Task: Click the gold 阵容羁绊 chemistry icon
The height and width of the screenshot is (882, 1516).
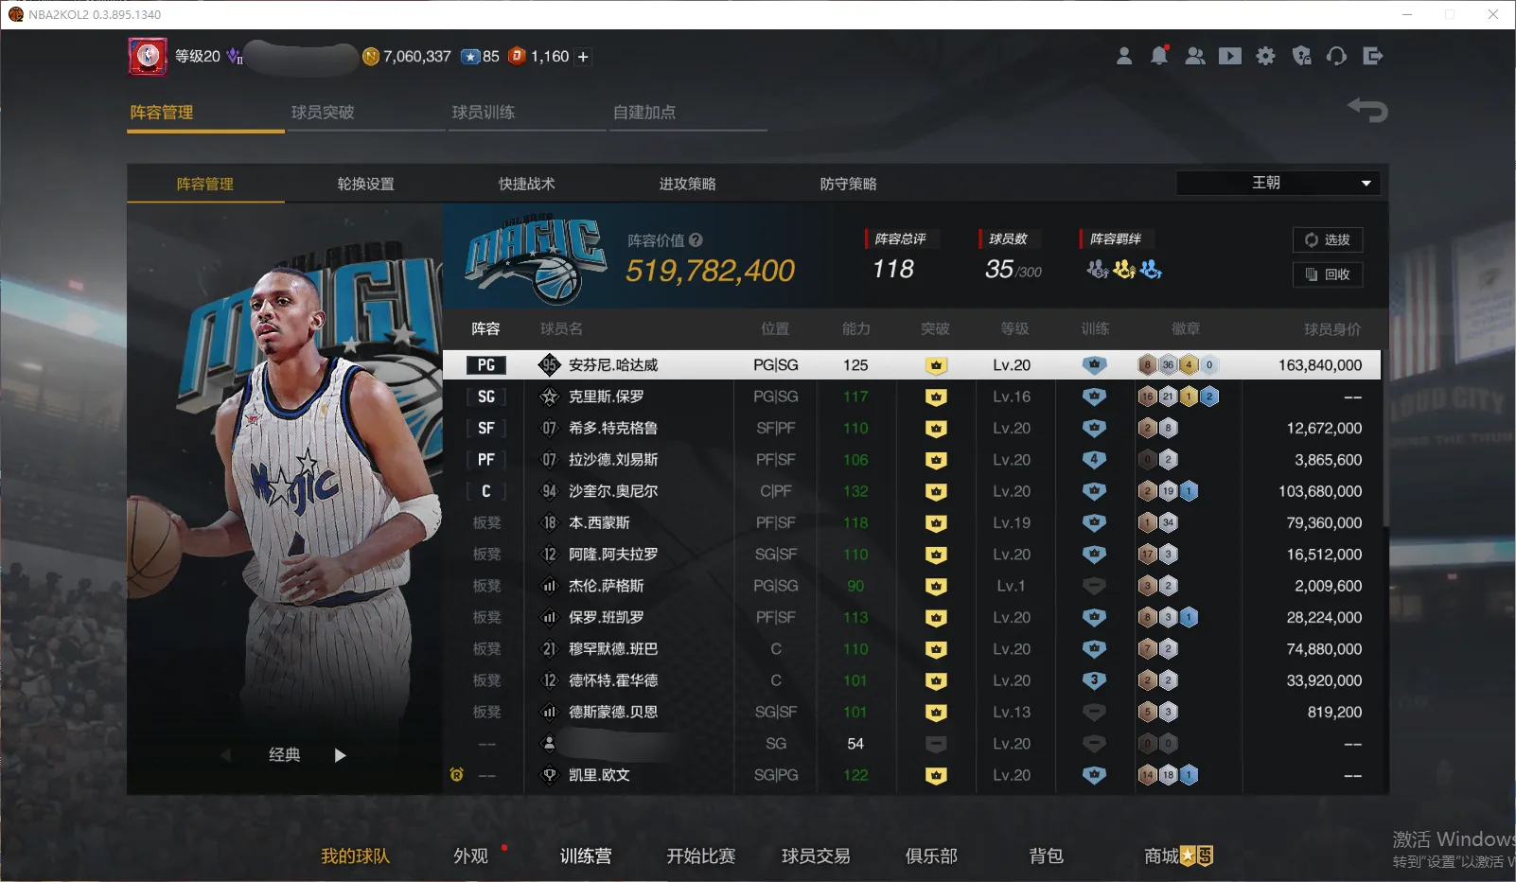Action: 1124,270
